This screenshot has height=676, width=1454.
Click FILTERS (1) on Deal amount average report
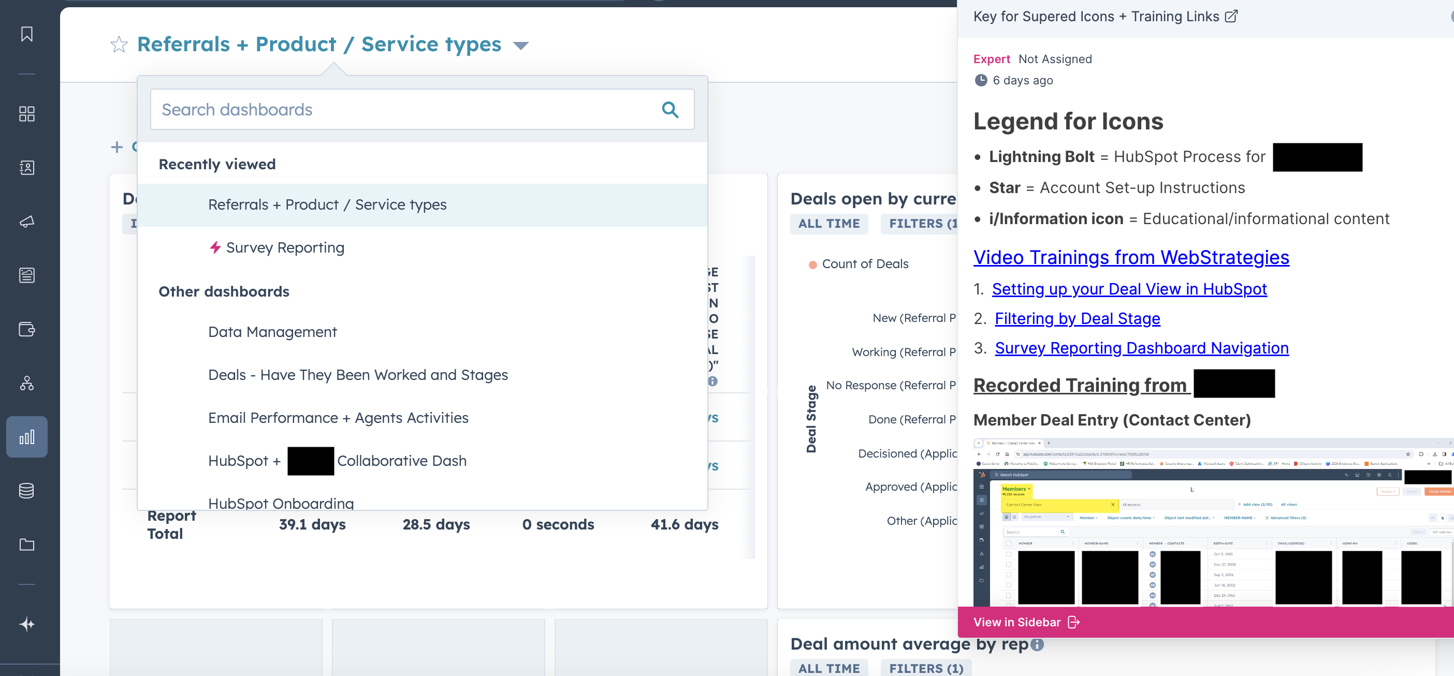(x=926, y=668)
